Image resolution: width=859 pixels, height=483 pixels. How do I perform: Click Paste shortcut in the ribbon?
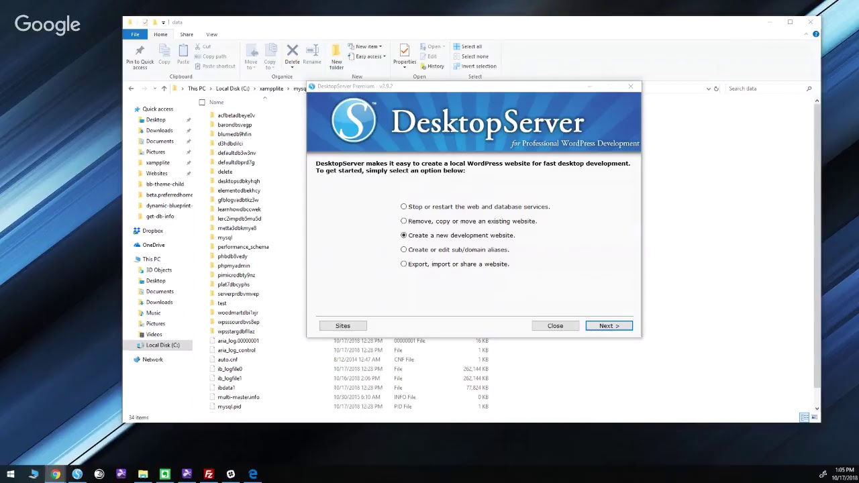pos(215,66)
